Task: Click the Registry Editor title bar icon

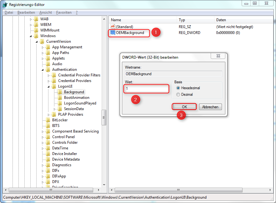Action: click(5, 4)
